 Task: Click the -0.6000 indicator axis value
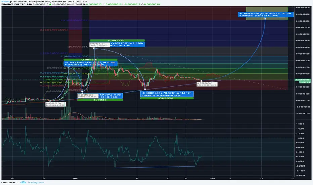[x=300, y=175]
